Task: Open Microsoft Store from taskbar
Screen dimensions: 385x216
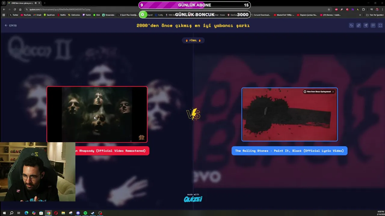Action: tap(41, 213)
